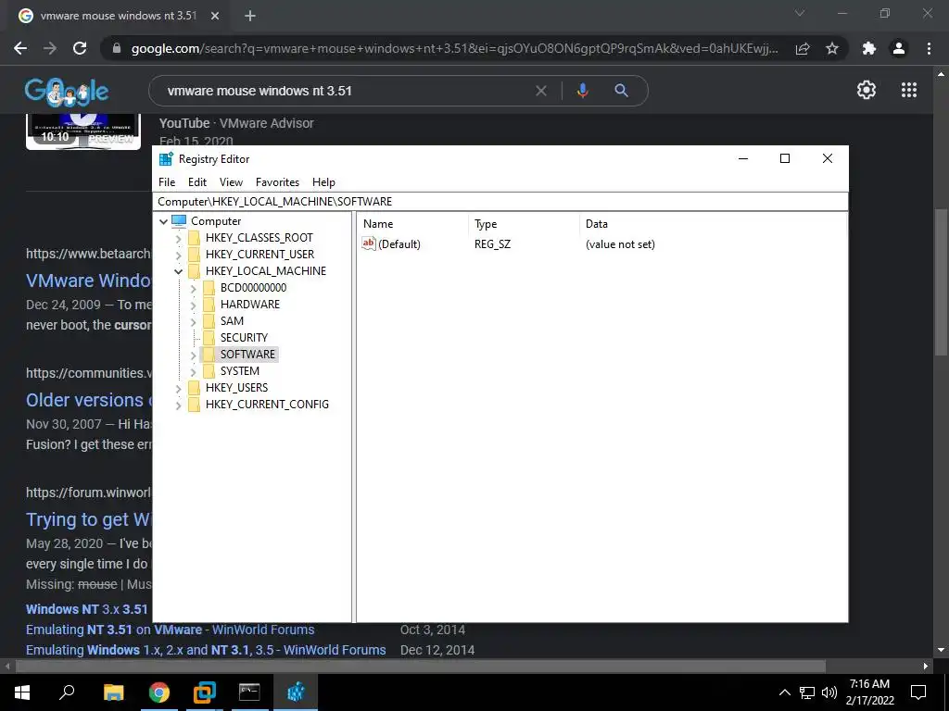Click the HKEY_CLASSES_ROOT folder icon
Screen dimensions: 949x711
tap(195, 238)
